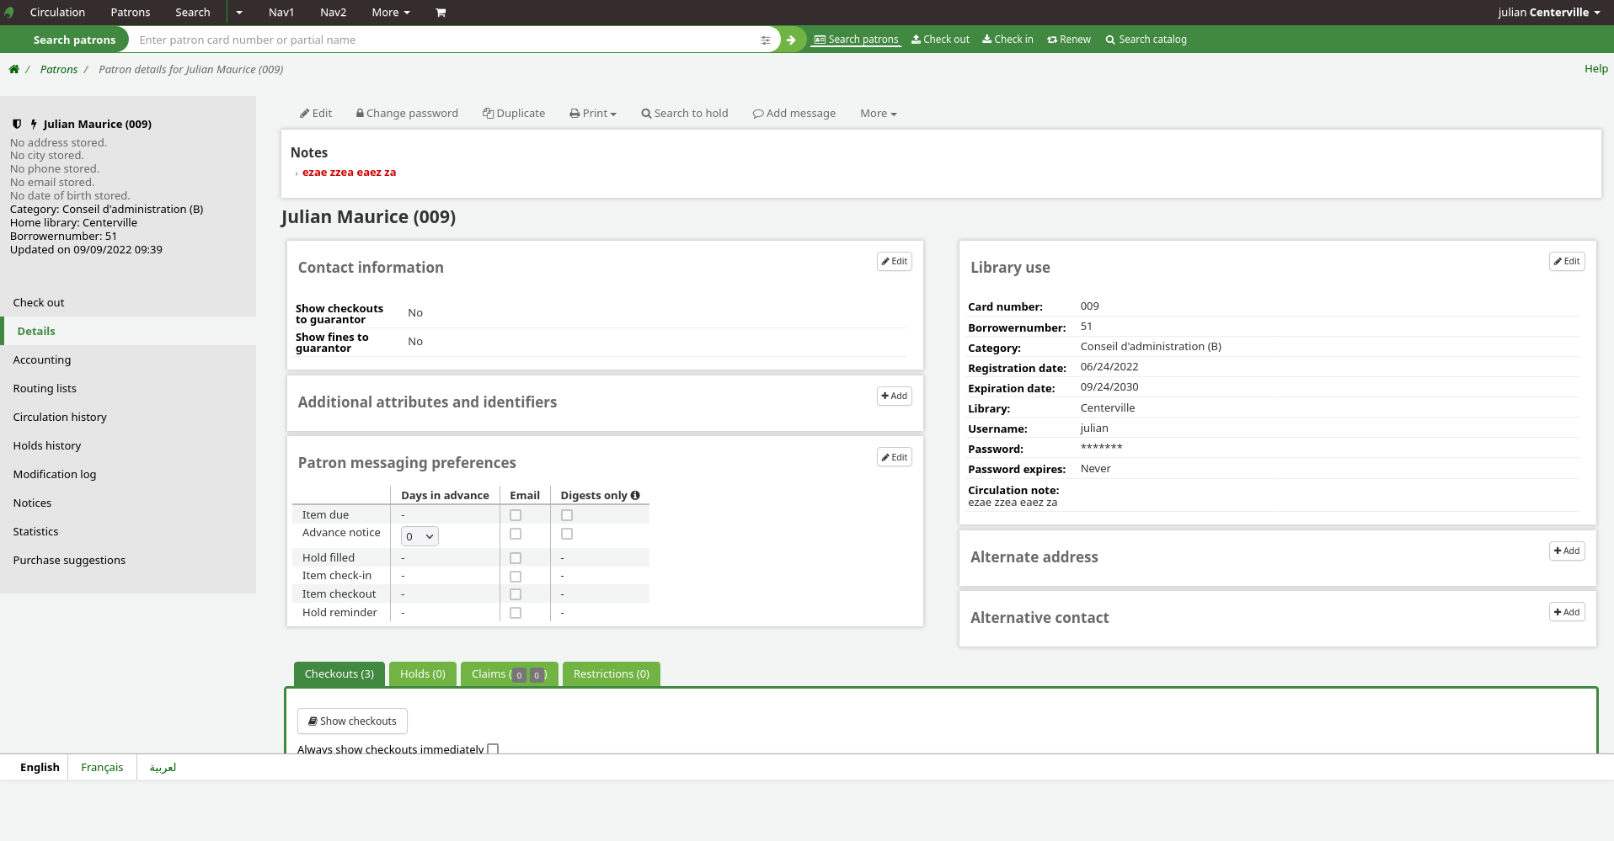Enable Always show checkouts immediately
1614x841 pixels.
[493, 748]
